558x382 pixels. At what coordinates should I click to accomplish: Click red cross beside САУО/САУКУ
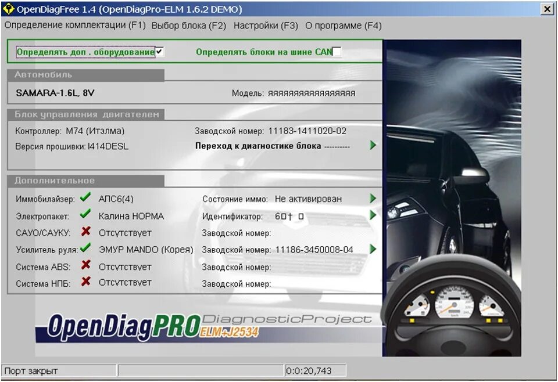pyautogui.click(x=86, y=231)
